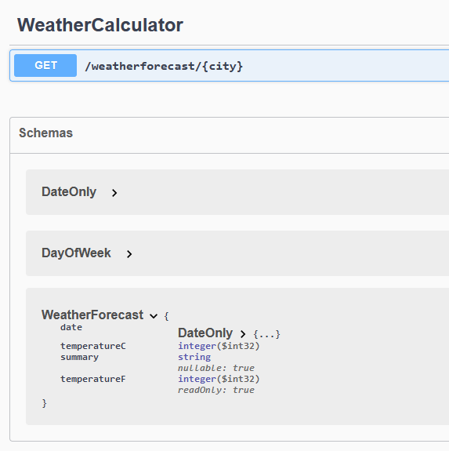Collapse the Schemas section header
This screenshot has width=449, height=451.
click(x=45, y=133)
